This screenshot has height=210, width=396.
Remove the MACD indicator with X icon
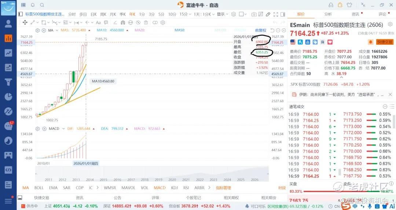(44, 129)
